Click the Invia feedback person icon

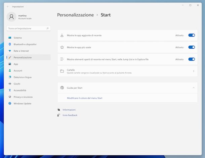59,115
